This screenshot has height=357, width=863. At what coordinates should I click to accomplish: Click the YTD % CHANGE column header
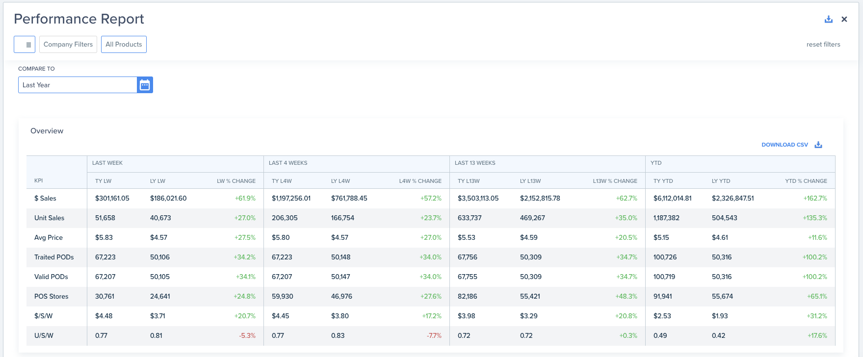[x=806, y=181]
